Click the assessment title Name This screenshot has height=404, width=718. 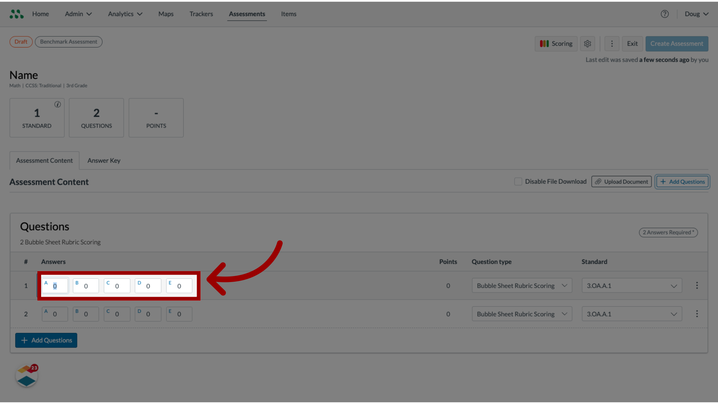point(24,75)
